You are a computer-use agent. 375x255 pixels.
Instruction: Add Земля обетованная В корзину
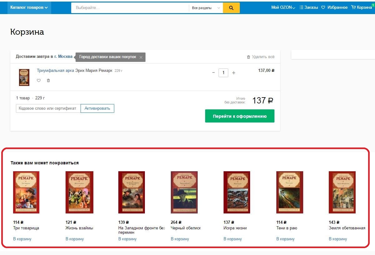point(338,239)
